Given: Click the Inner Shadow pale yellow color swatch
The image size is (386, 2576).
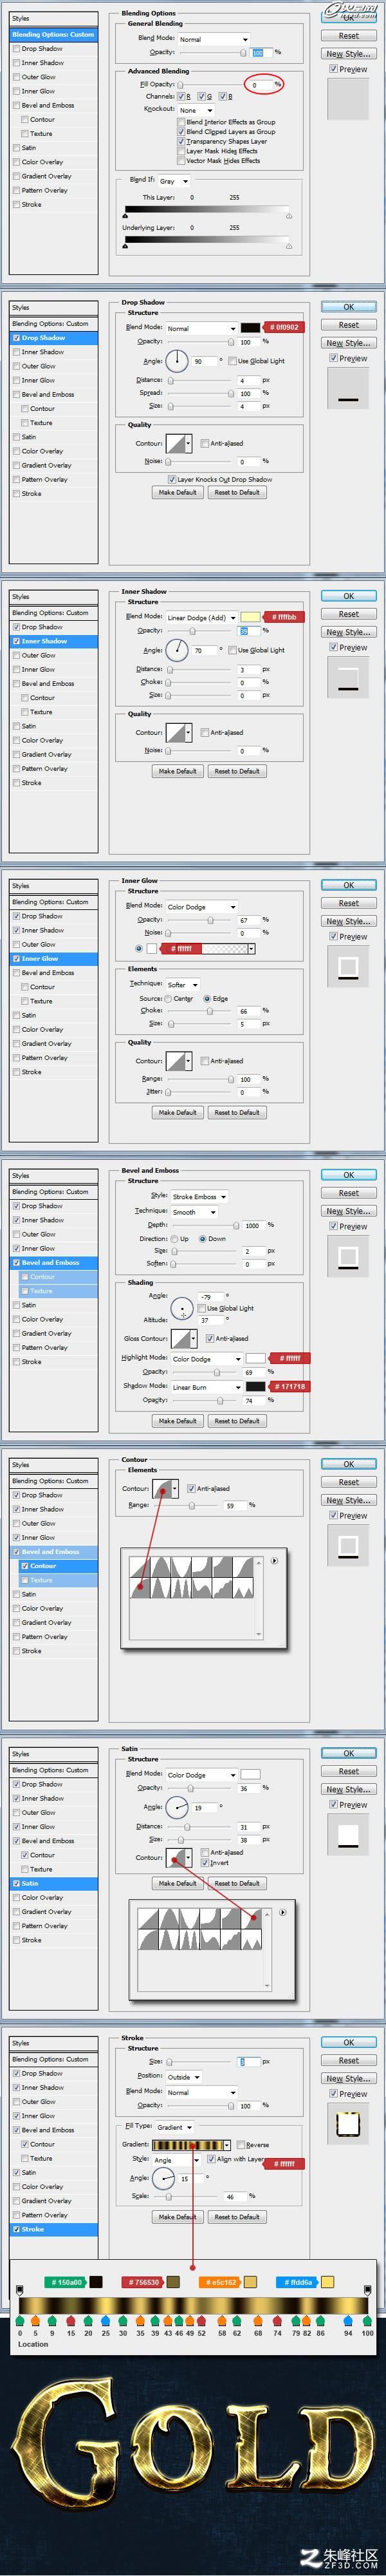Looking at the screenshot, I should [251, 617].
